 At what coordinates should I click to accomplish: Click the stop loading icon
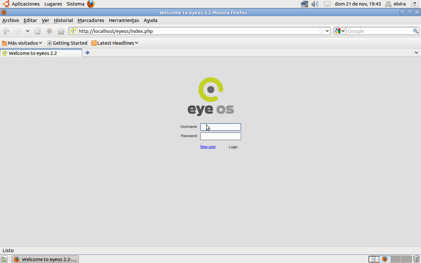[x=49, y=31]
